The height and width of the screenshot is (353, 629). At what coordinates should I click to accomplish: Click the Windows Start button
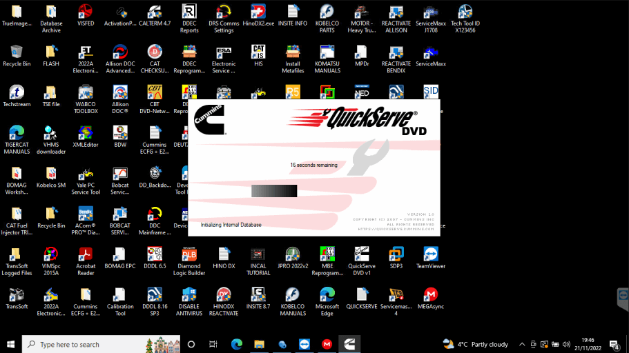11,344
